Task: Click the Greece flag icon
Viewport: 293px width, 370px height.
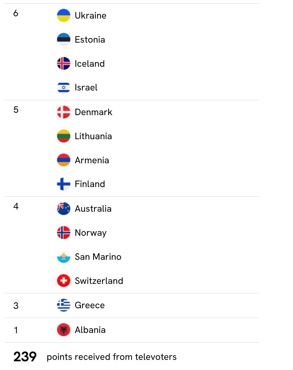Action: tap(64, 305)
